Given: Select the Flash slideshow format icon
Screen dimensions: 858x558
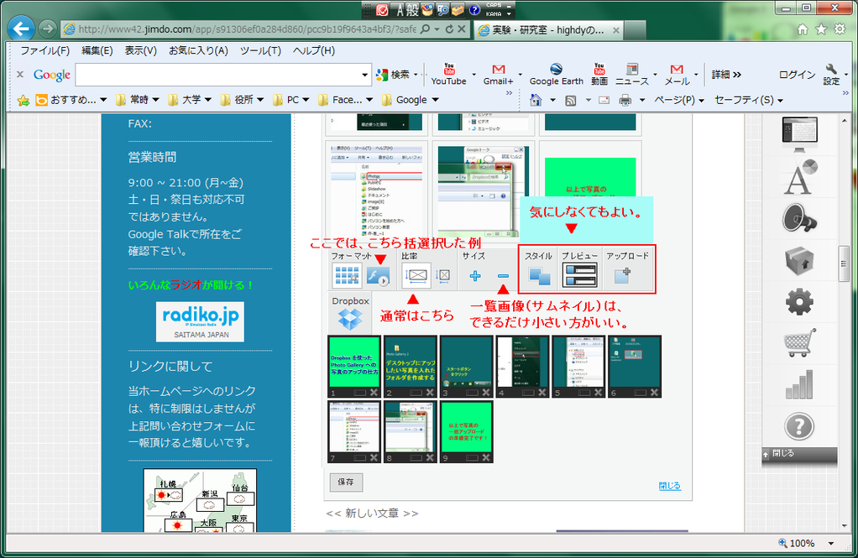Looking at the screenshot, I should (378, 275).
